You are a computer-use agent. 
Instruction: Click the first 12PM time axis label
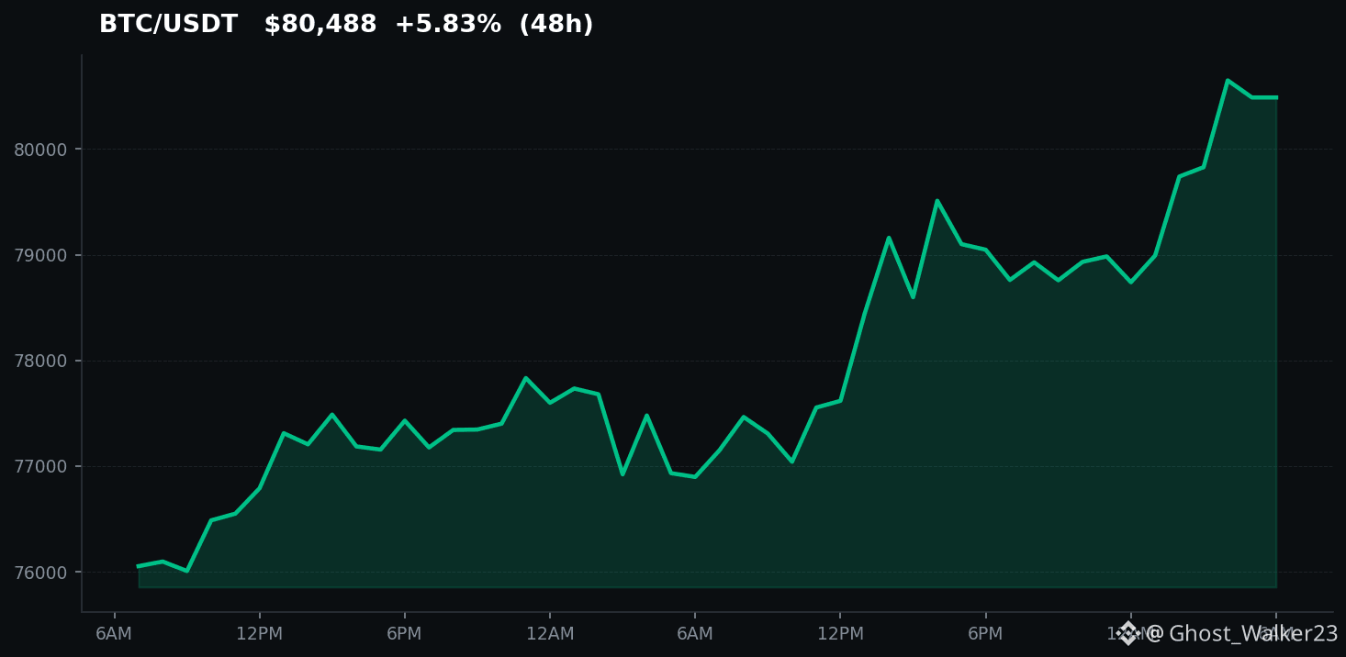(x=260, y=634)
